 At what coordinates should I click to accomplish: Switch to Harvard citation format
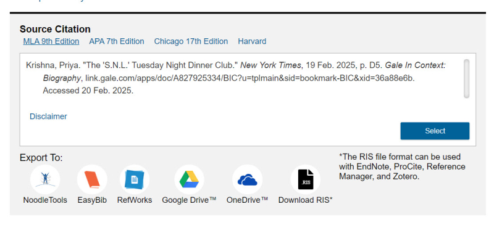252,41
